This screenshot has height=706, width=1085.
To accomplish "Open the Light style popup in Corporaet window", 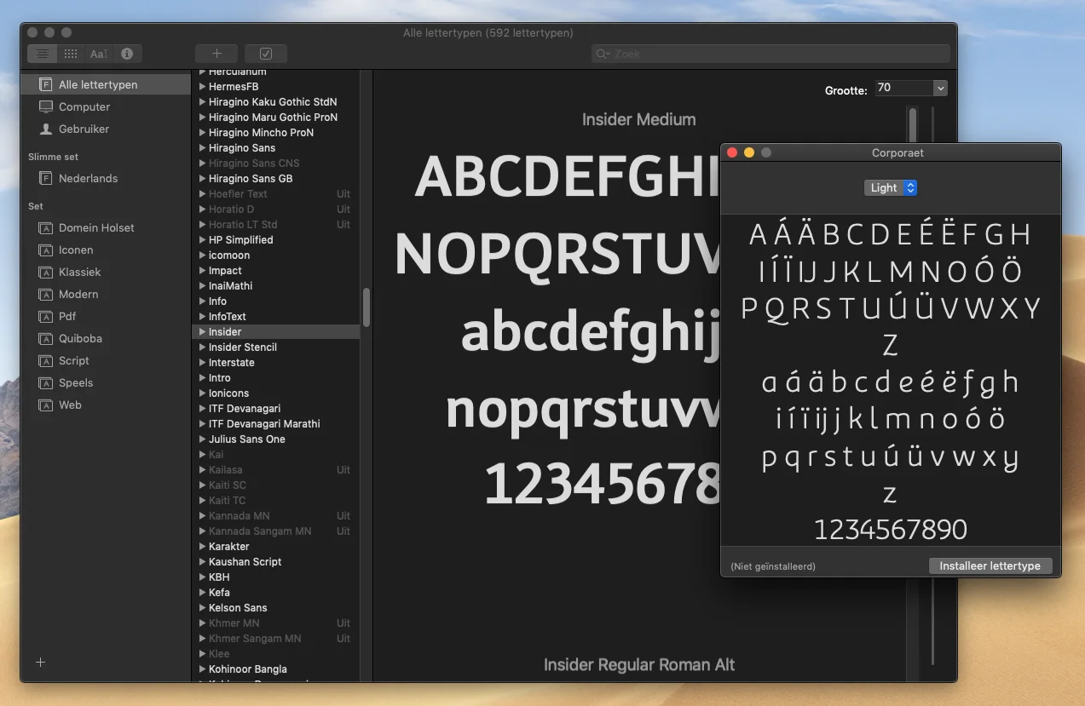I will point(891,187).
